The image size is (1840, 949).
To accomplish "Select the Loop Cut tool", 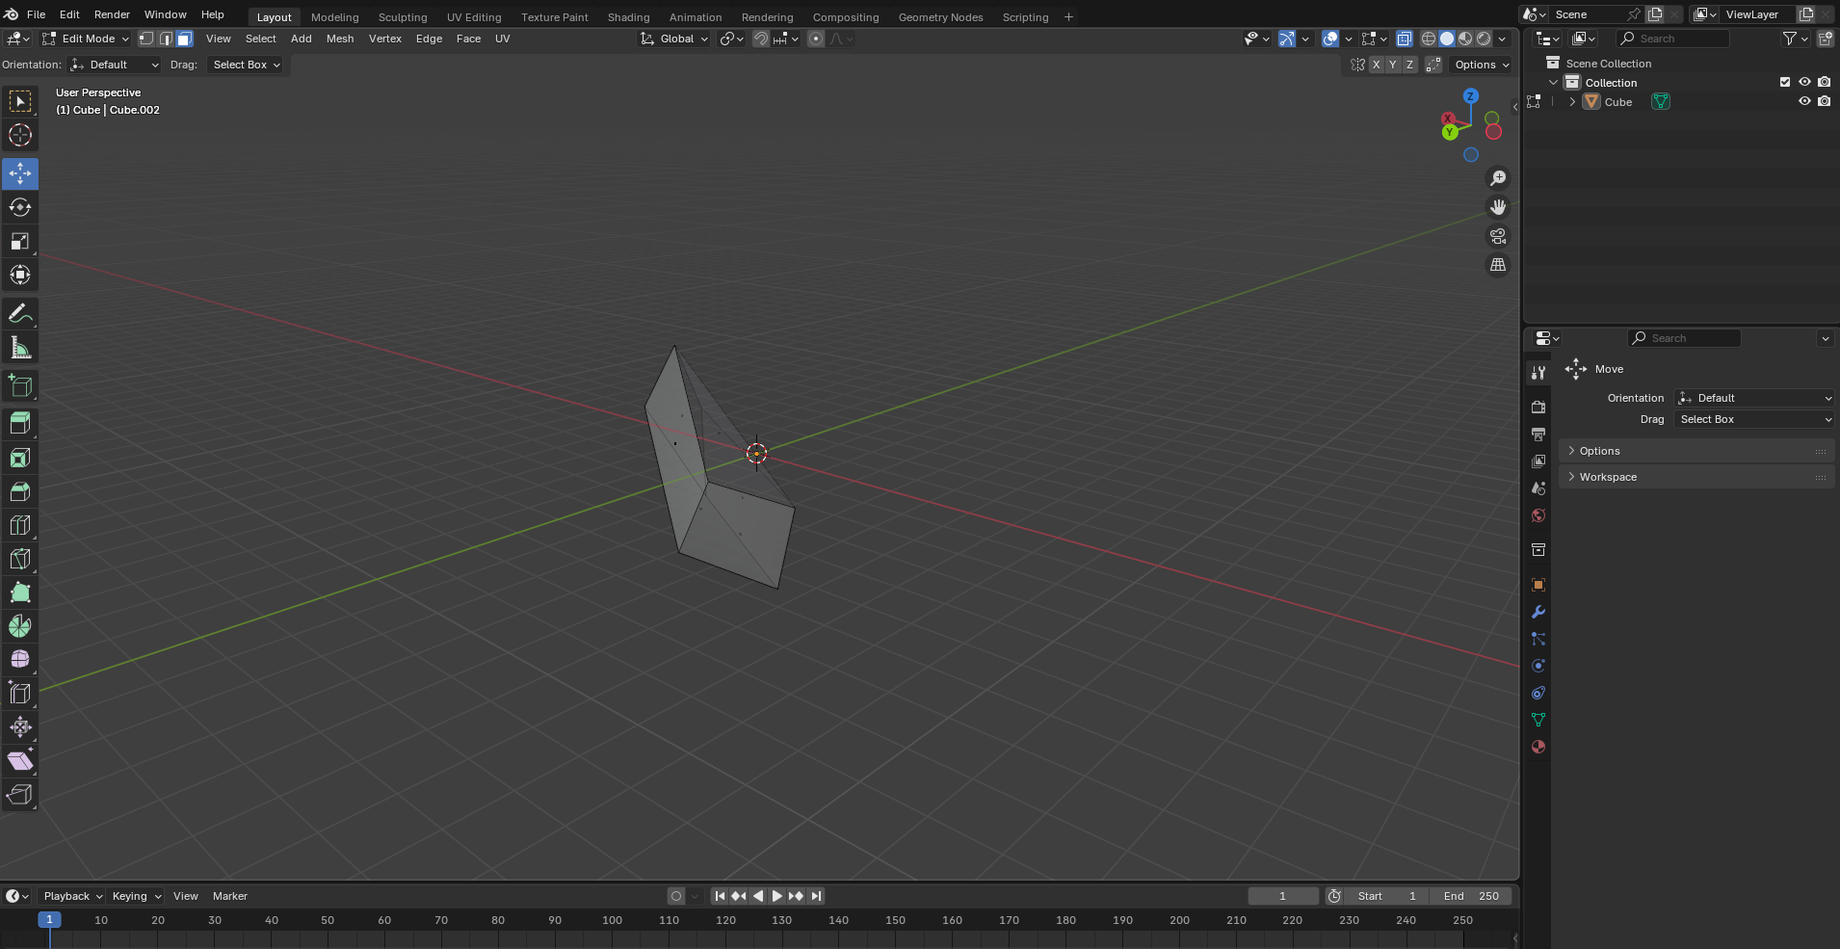I will click(19, 524).
